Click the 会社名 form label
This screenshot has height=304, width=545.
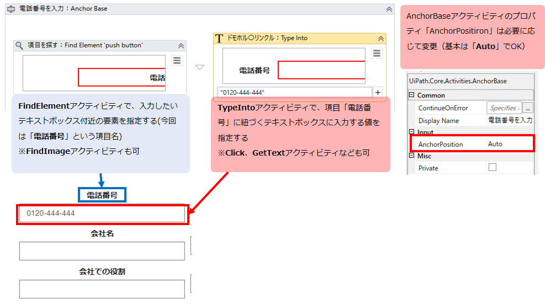102,233
